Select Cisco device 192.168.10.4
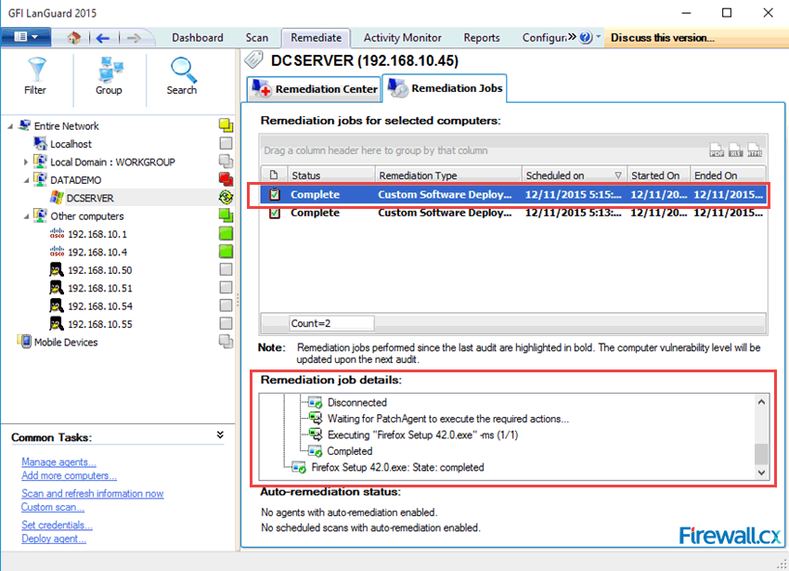789x571 pixels. click(x=97, y=253)
